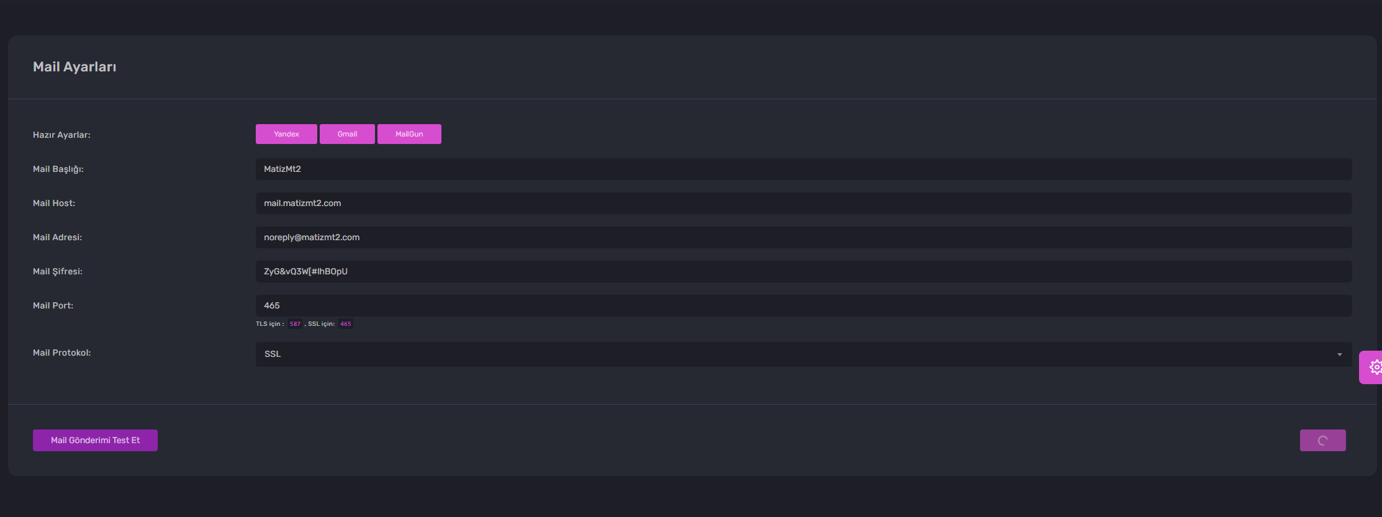Focus the Mail Şifresi password field
This screenshot has height=517, width=1382.
coord(803,272)
